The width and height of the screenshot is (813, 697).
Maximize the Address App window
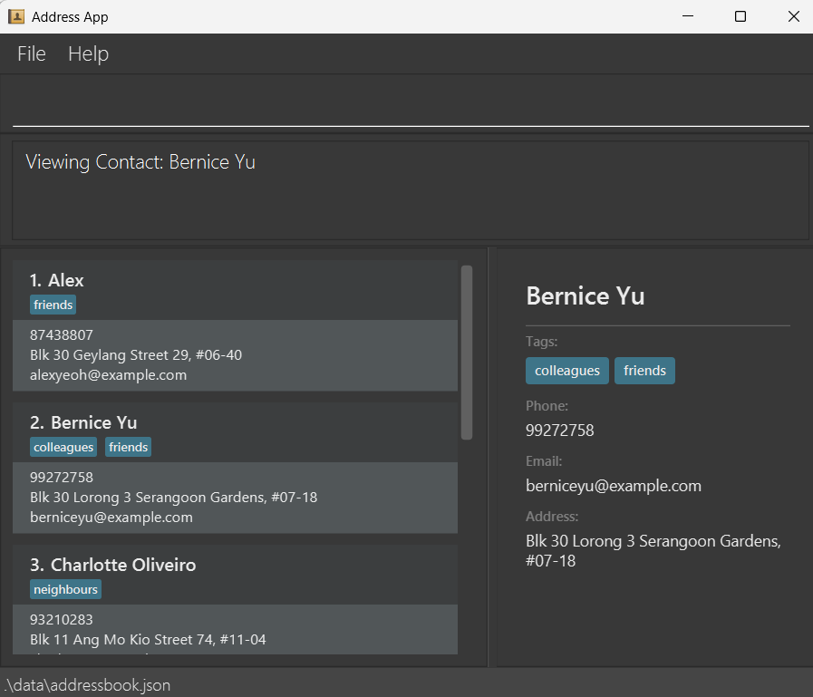740,16
